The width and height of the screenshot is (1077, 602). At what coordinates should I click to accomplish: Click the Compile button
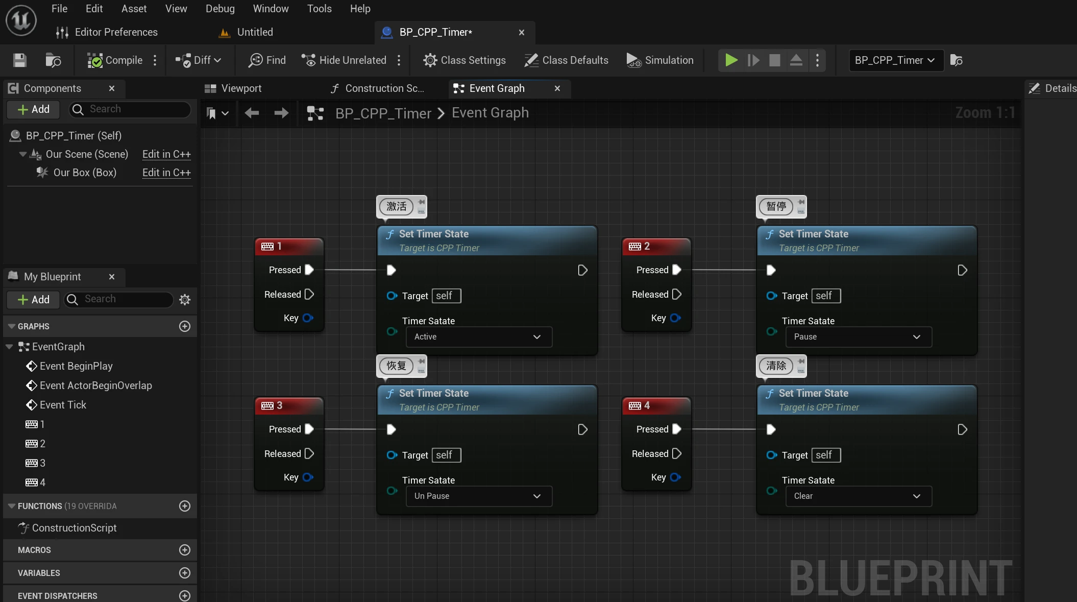coord(115,60)
